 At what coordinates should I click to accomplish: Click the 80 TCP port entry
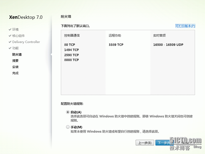pyautogui.click(x=70, y=45)
